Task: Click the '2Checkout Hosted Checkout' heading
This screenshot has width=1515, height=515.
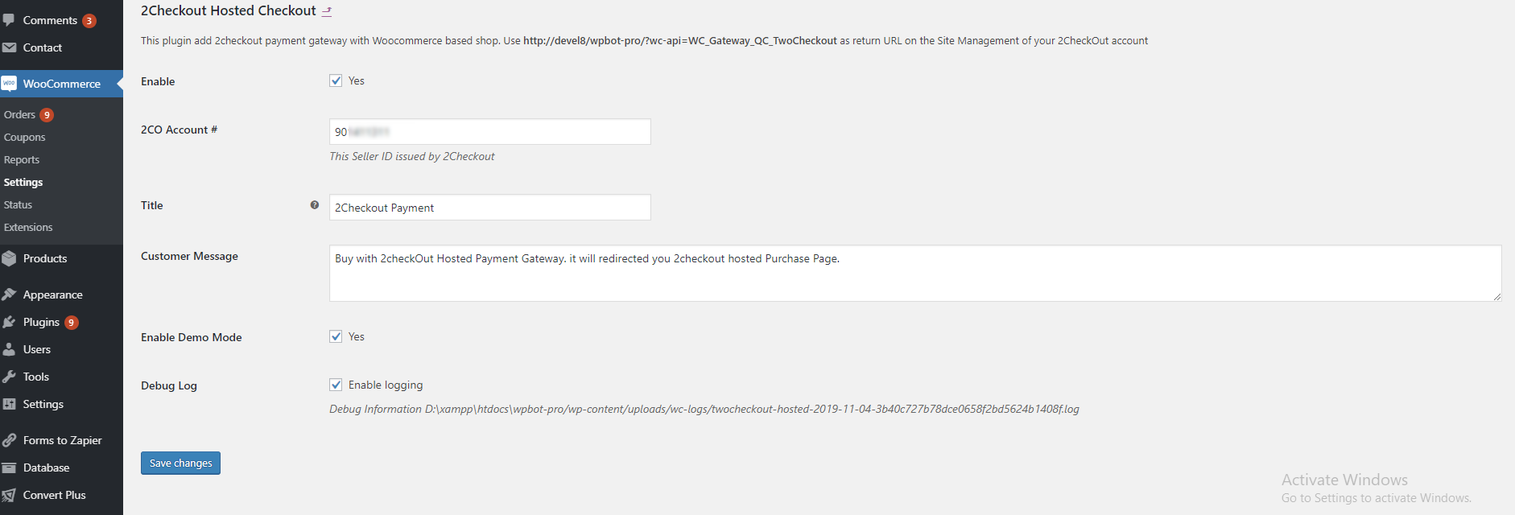Action: [229, 10]
